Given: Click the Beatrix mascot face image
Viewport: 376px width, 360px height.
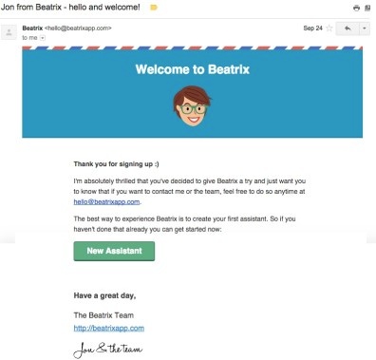Looking at the screenshot, I should [192, 105].
